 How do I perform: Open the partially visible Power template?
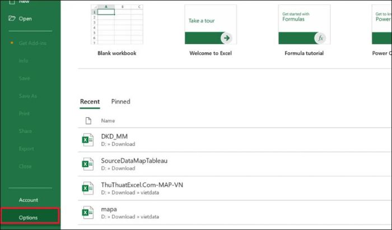tap(382, 25)
